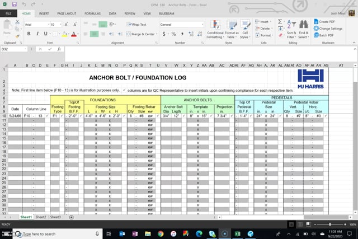
Task: Open fill color dropdown arrow
Action: point(69,34)
